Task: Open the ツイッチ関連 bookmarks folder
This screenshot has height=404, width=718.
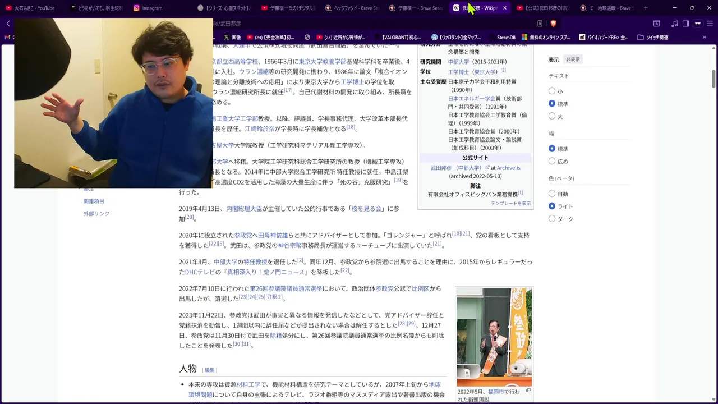Action: tap(652, 38)
